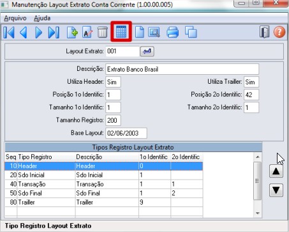Click the Posição 1o Identific field
Screen dimensions: 289x232
coord(113,95)
